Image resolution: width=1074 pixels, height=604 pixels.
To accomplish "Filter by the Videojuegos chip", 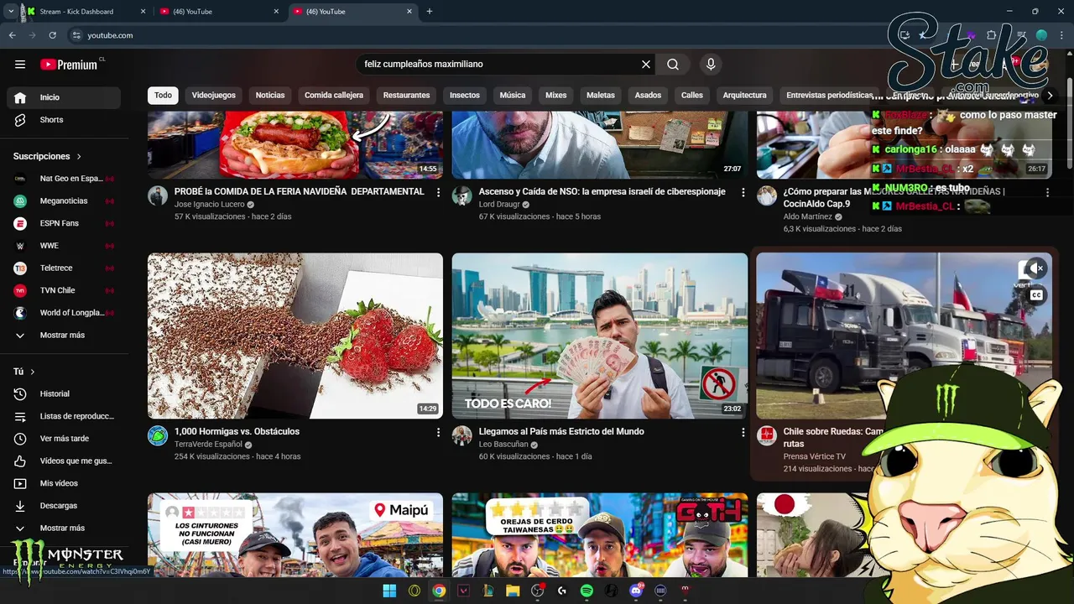I will [x=214, y=96].
